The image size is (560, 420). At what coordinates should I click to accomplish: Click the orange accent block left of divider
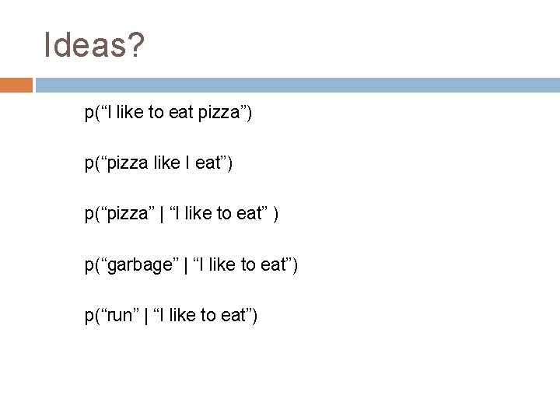pyautogui.click(x=16, y=85)
